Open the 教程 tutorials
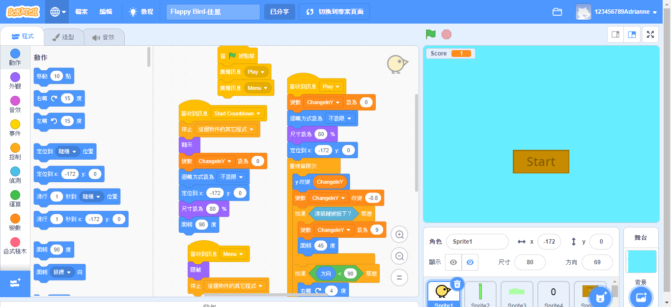This screenshot has height=307, width=671. point(141,11)
